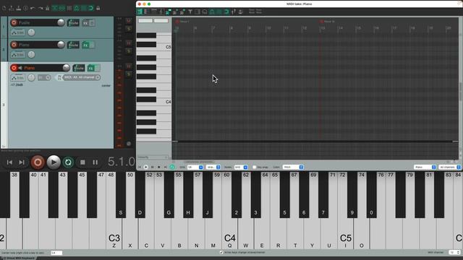Open the Route button on the first track
The height and width of the screenshot is (260, 463).
tap(73, 22)
